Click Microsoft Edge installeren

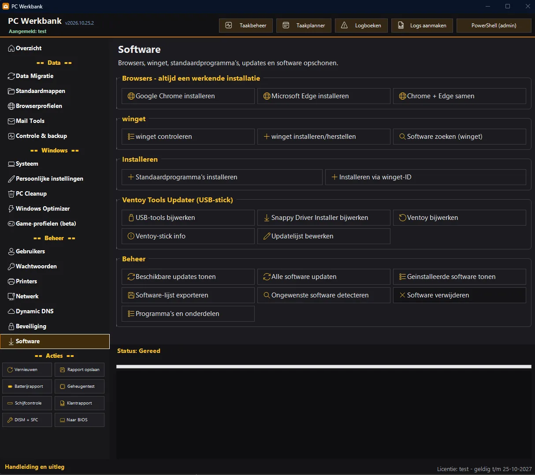pyautogui.click(x=324, y=96)
